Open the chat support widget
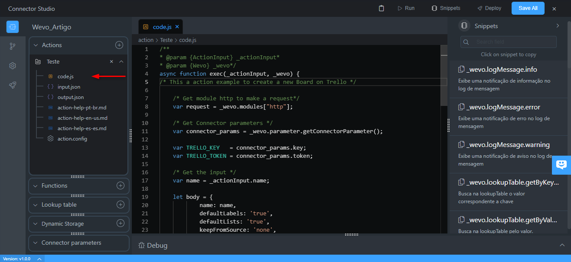This screenshot has height=262, width=571. 561,165
